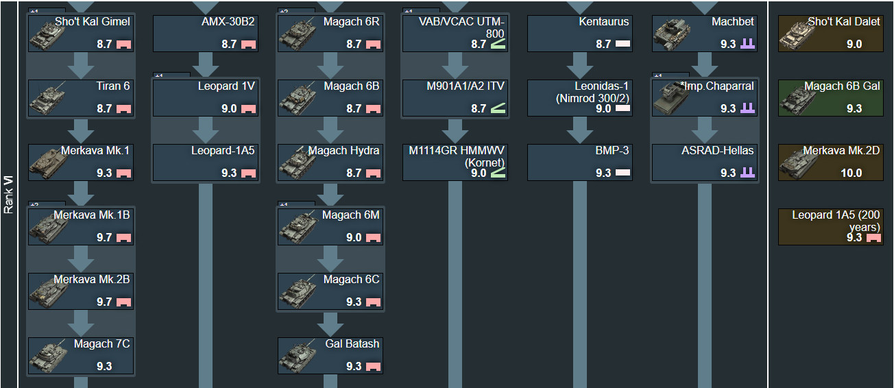Select the Merkava Mk.2D premium card
The height and width of the screenshot is (388, 894).
[x=831, y=162]
